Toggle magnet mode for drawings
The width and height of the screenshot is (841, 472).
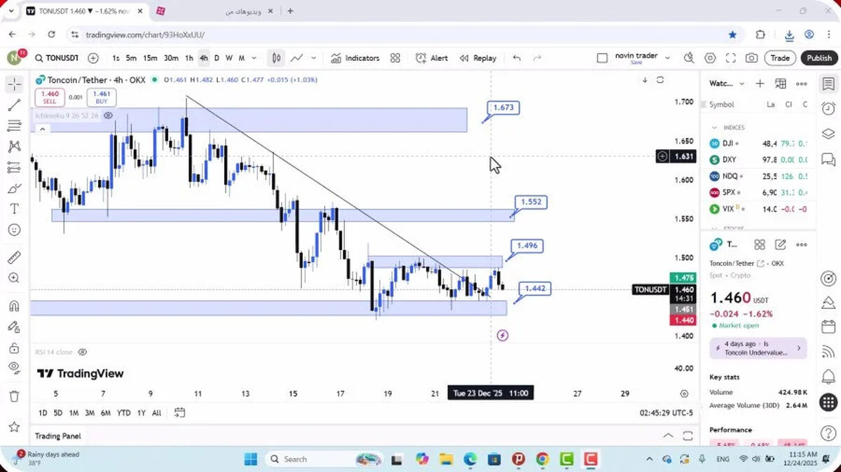point(14,306)
